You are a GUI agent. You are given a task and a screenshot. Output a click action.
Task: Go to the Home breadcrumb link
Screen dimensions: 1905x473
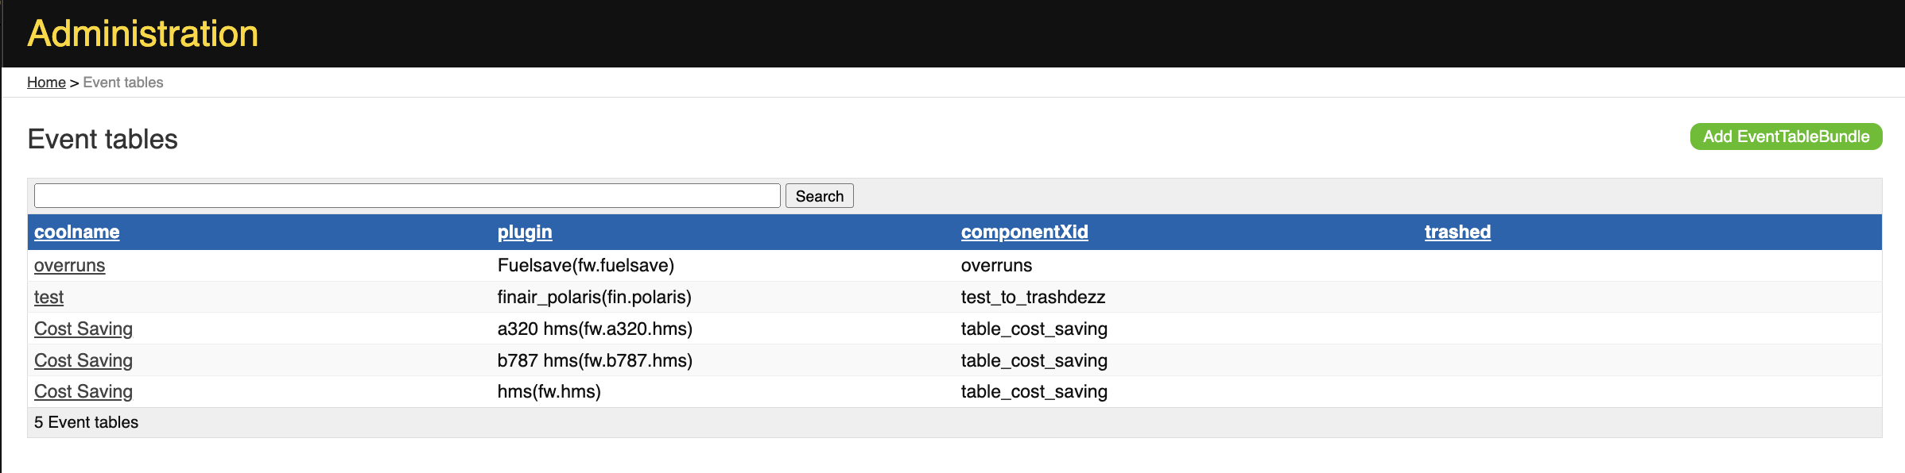point(46,83)
